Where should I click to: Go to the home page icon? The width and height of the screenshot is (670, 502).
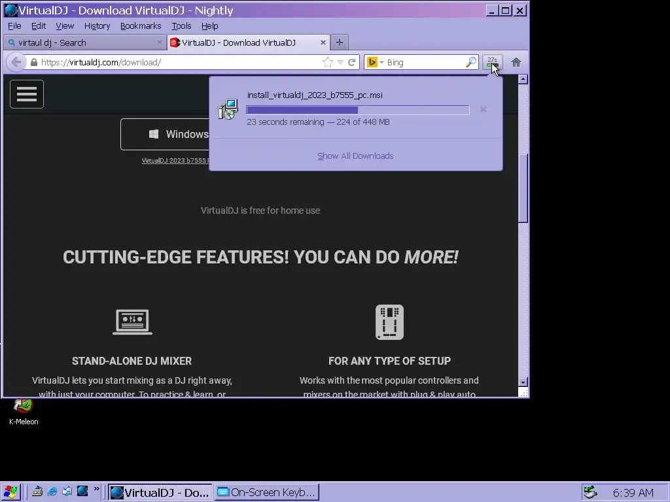pyautogui.click(x=516, y=62)
